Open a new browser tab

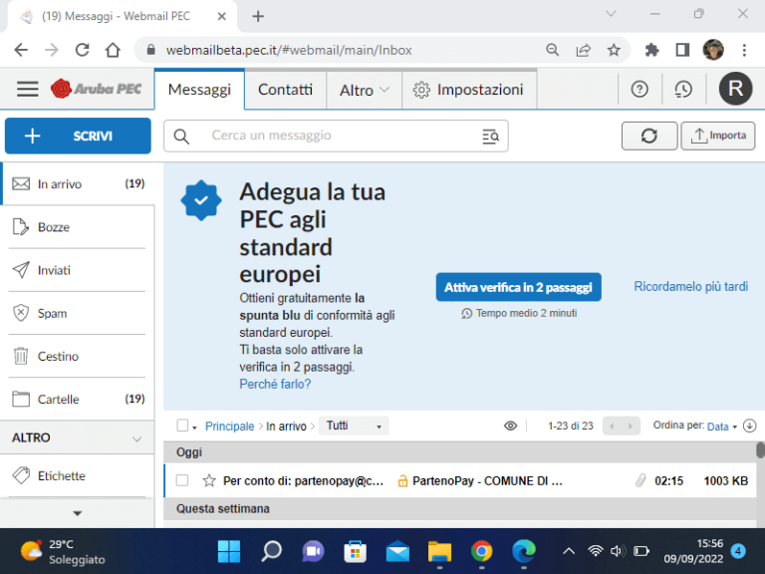tap(258, 16)
